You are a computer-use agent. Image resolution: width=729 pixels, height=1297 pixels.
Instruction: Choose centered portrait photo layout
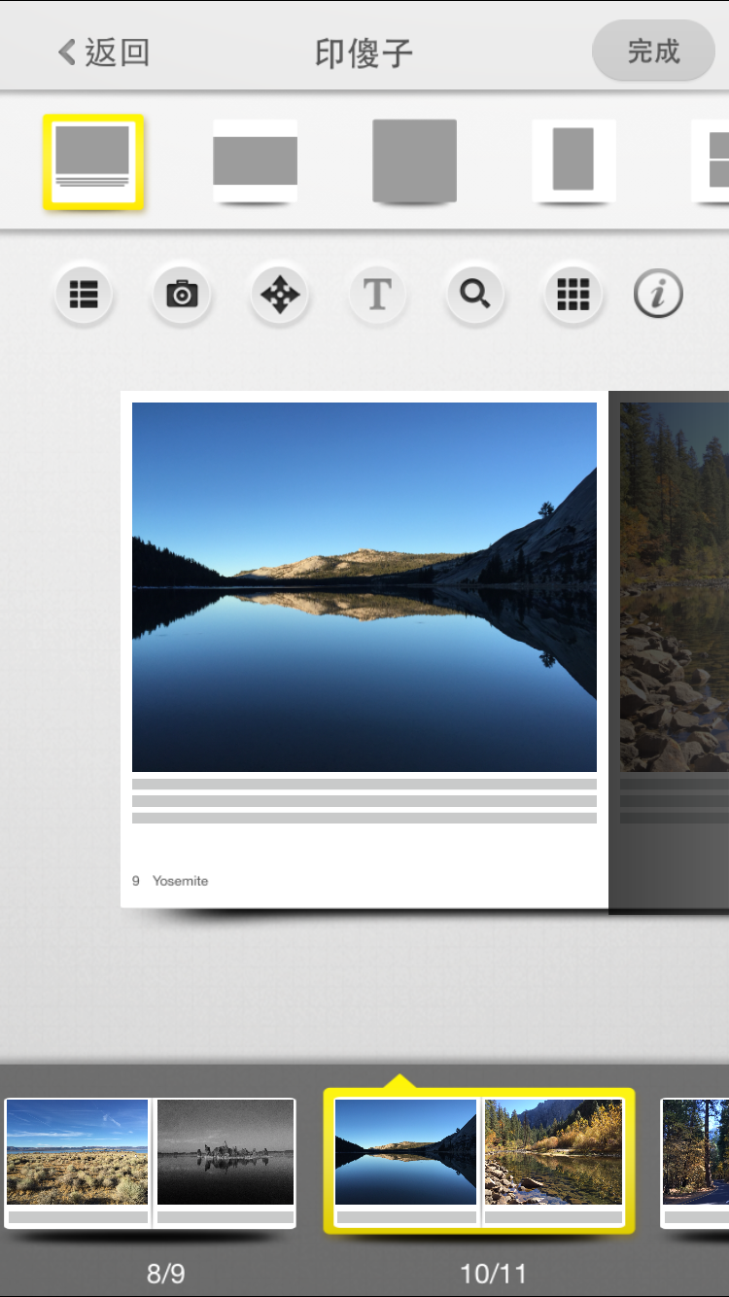(573, 161)
